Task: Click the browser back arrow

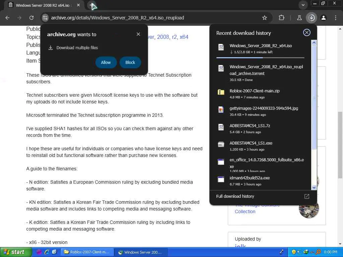Action: pos(7,18)
